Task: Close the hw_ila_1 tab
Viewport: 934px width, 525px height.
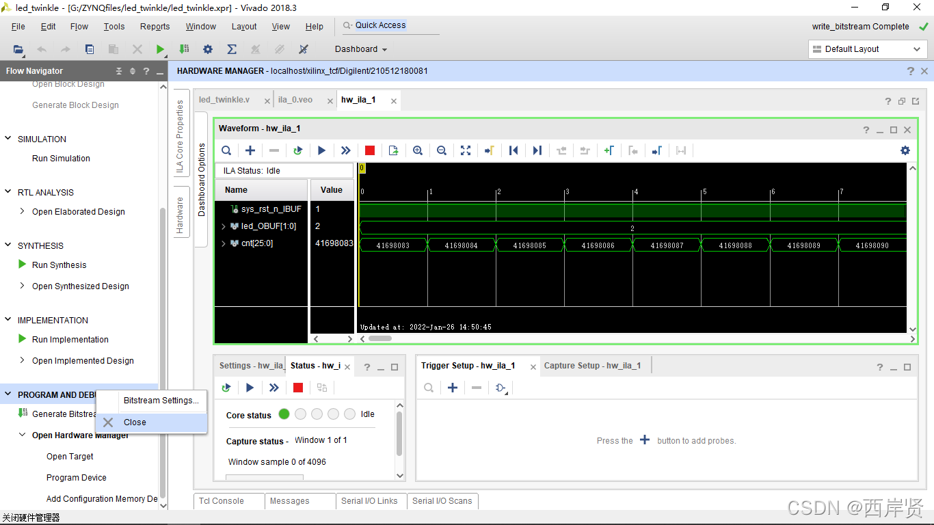Action: (394, 100)
